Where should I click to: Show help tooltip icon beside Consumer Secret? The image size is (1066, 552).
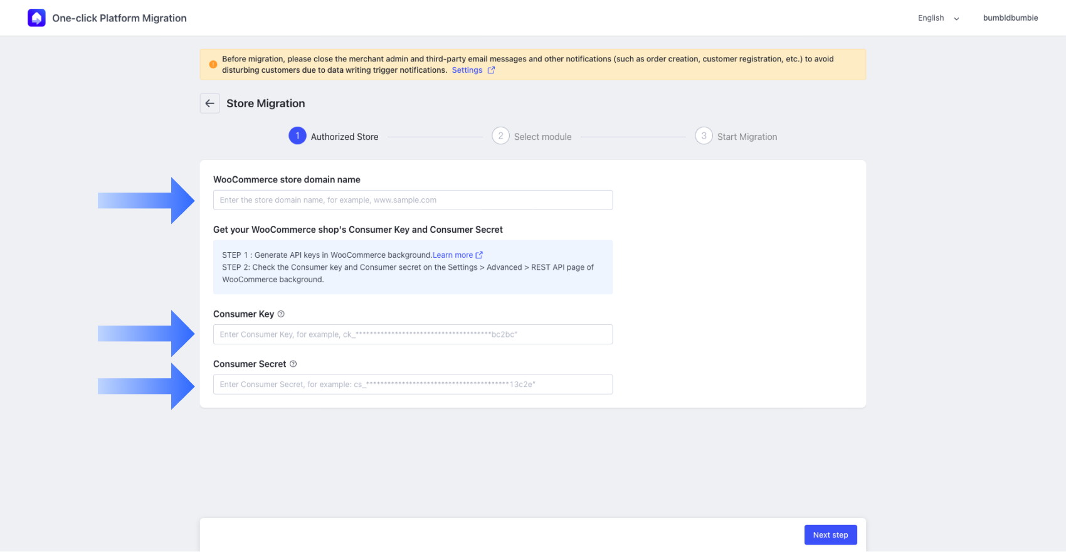point(293,364)
